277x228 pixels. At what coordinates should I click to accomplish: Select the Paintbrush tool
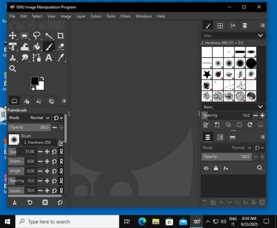[48, 47]
